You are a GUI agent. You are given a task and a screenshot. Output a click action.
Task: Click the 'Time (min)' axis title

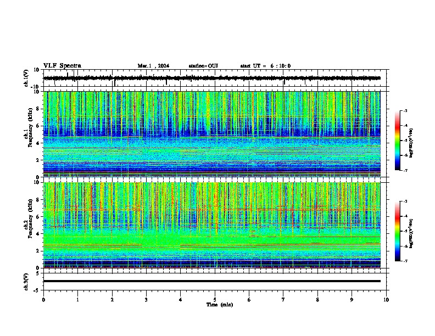(x=220, y=305)
